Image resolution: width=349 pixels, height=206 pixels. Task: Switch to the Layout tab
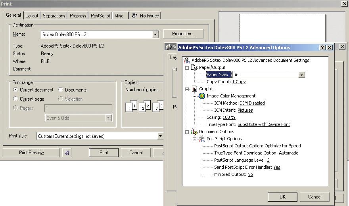pyautogui.click(x=32, y=16)
